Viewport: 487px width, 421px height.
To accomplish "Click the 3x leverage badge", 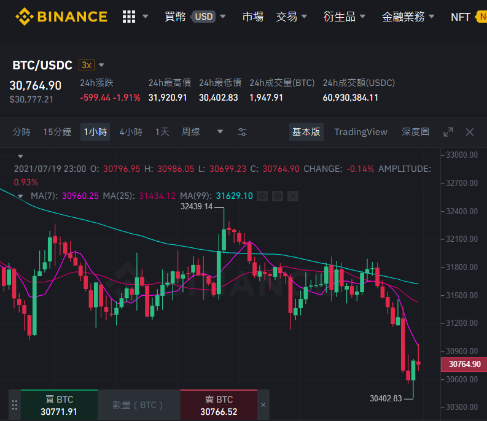I will tap(87, 65).
